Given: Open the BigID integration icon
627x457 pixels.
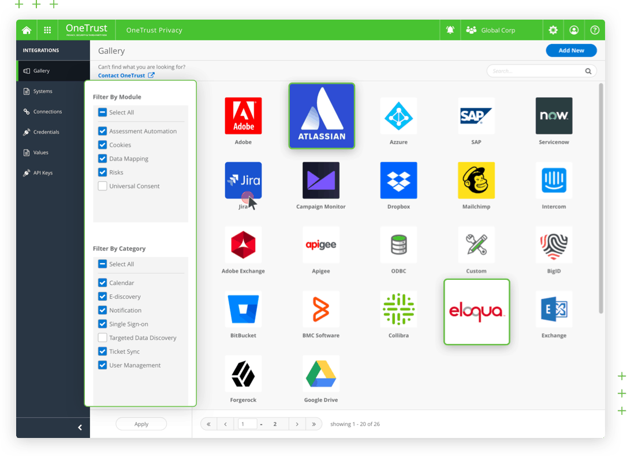Looking at the screenshot, I should pos(554,245).
